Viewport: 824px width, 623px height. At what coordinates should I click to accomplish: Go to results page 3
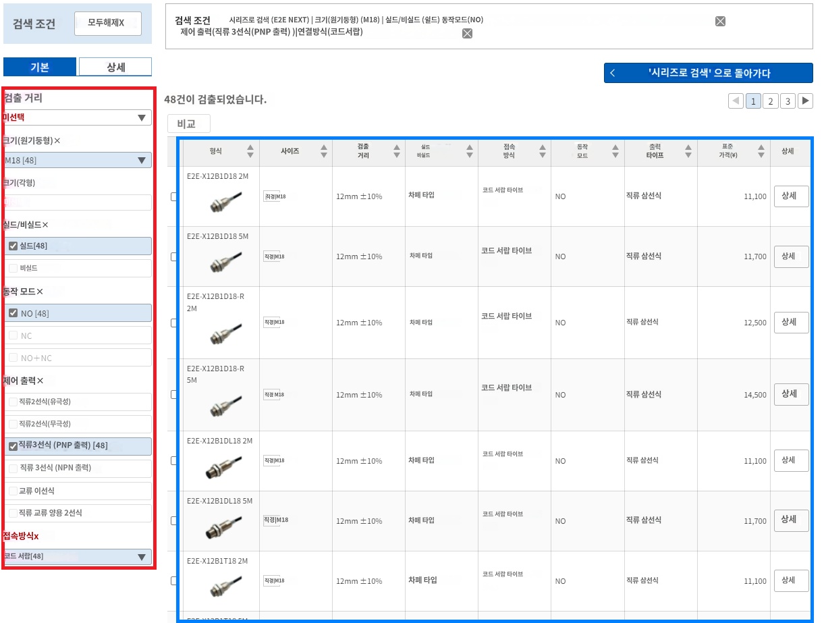pos(788,101)
